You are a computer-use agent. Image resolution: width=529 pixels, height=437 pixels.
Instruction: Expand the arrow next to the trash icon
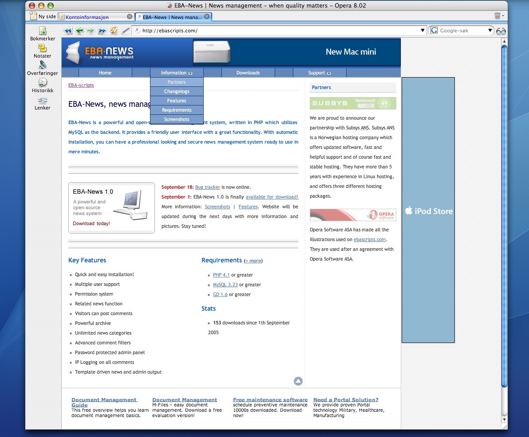point(503,16)
